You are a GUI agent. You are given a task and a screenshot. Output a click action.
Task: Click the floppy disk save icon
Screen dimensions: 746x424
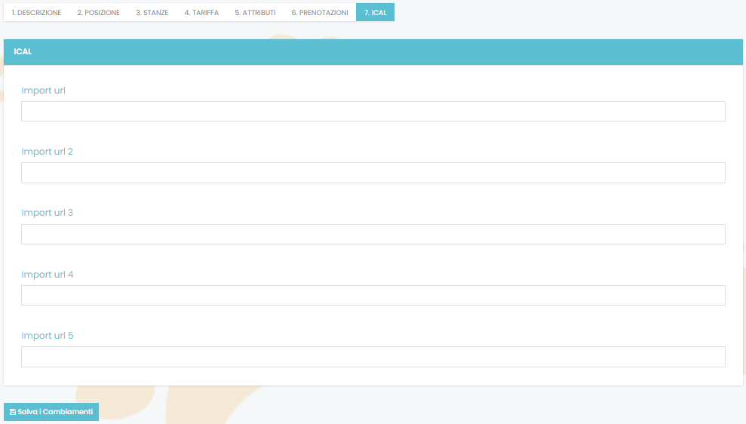(13, 412)
